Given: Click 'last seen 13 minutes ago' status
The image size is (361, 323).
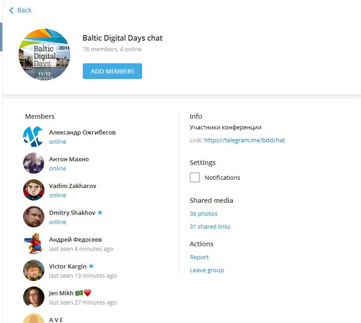Looking at the screenshot, I should (83, 275).
